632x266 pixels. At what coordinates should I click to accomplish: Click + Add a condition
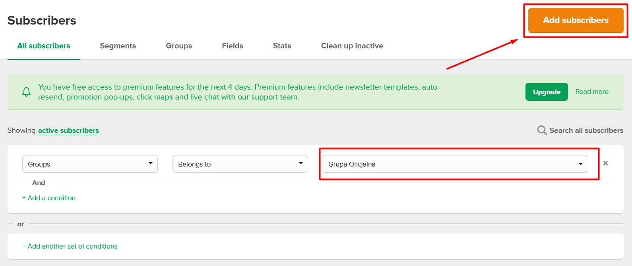coord(49,198)
